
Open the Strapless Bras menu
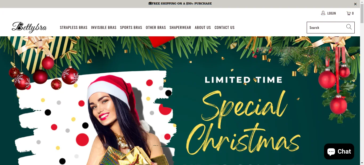(74, 28)
